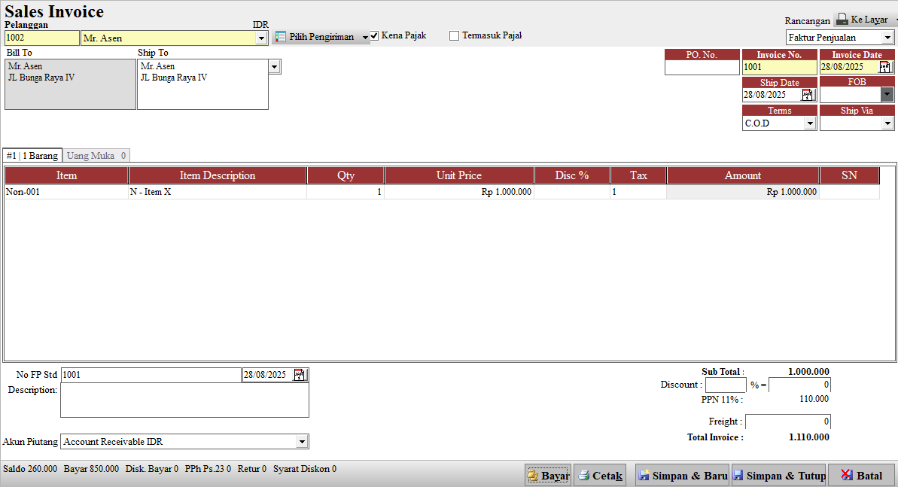The height and width of the screenshot is (487, 898).
Task: Click the Pilih Pengiriman list icon
Action: pyautogui.click(x=281, y=37)
